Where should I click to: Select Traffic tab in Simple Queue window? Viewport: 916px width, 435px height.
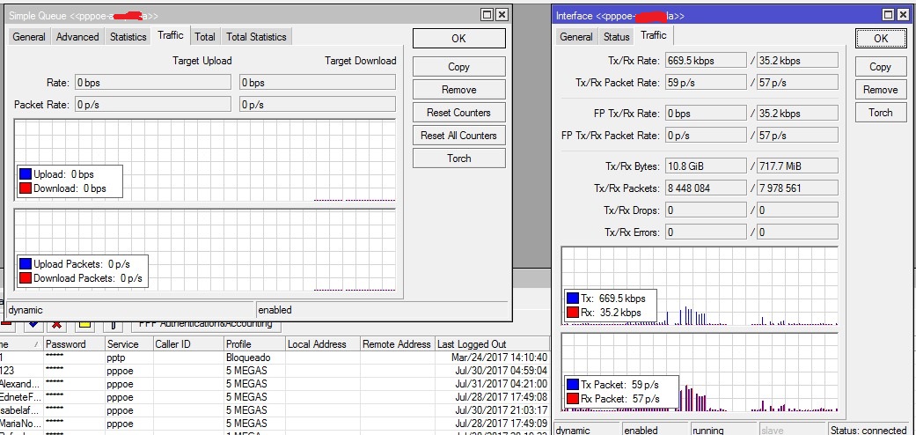(x=171, y=36)
